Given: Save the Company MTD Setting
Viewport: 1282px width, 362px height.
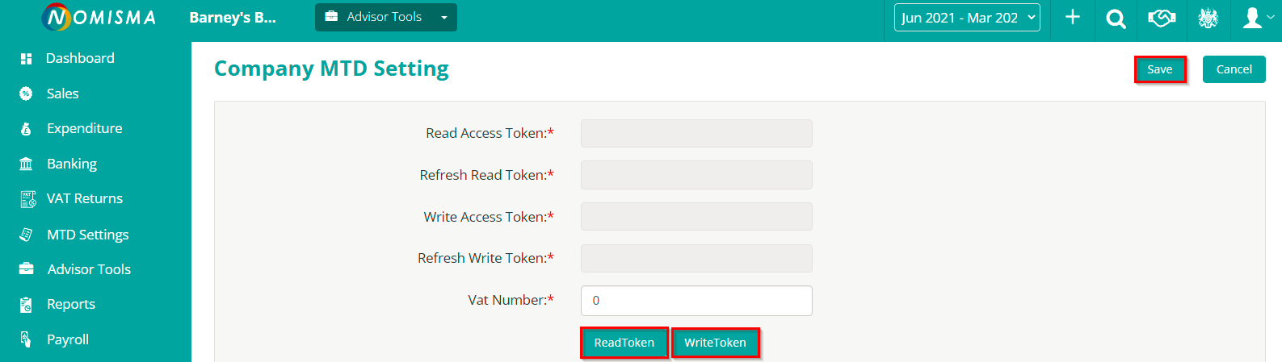Looking at the screenshot, I should [1159, 69].
